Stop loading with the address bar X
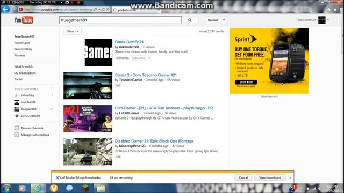 (107, 10)
